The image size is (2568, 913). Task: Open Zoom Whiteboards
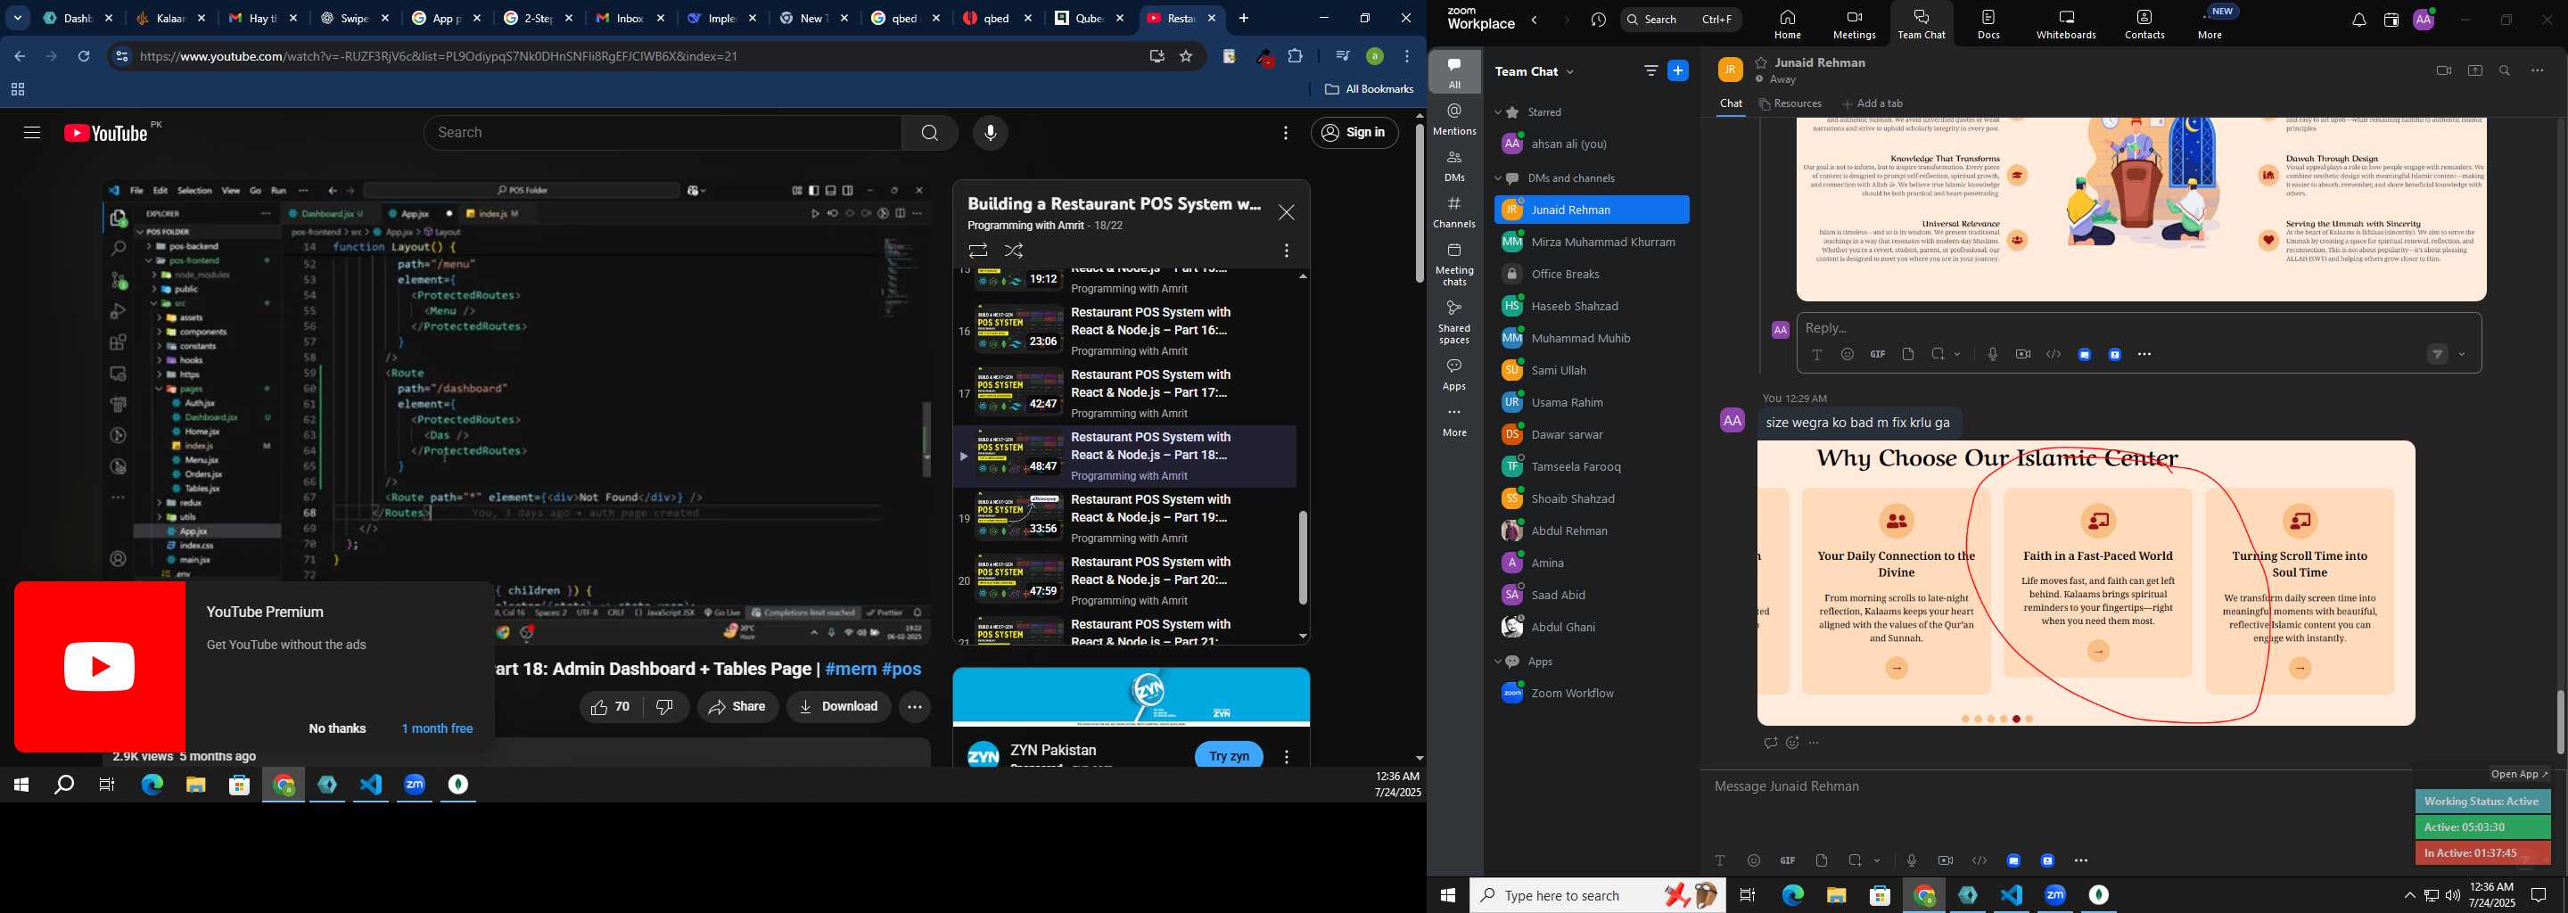2066,24
